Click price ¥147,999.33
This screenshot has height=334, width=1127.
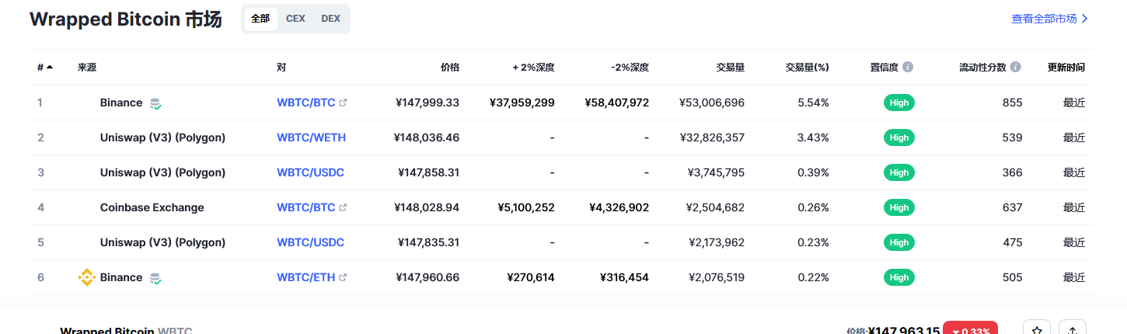tap(427, 103)
